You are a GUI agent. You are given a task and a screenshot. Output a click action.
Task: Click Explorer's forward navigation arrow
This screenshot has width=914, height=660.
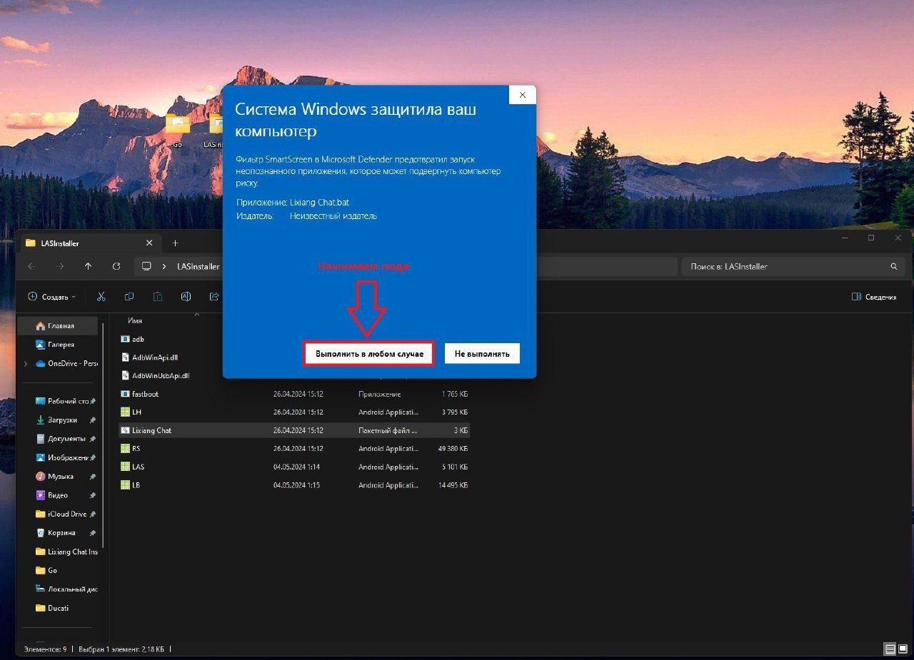tap(60, 266)
